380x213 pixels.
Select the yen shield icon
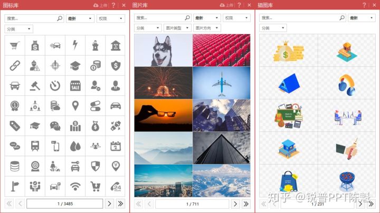[x=116, y=166]
